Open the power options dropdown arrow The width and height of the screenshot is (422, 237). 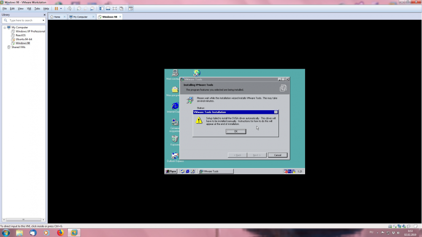[x=61, y=8]
